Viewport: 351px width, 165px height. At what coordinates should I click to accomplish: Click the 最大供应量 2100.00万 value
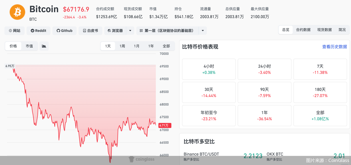[260, 17]
